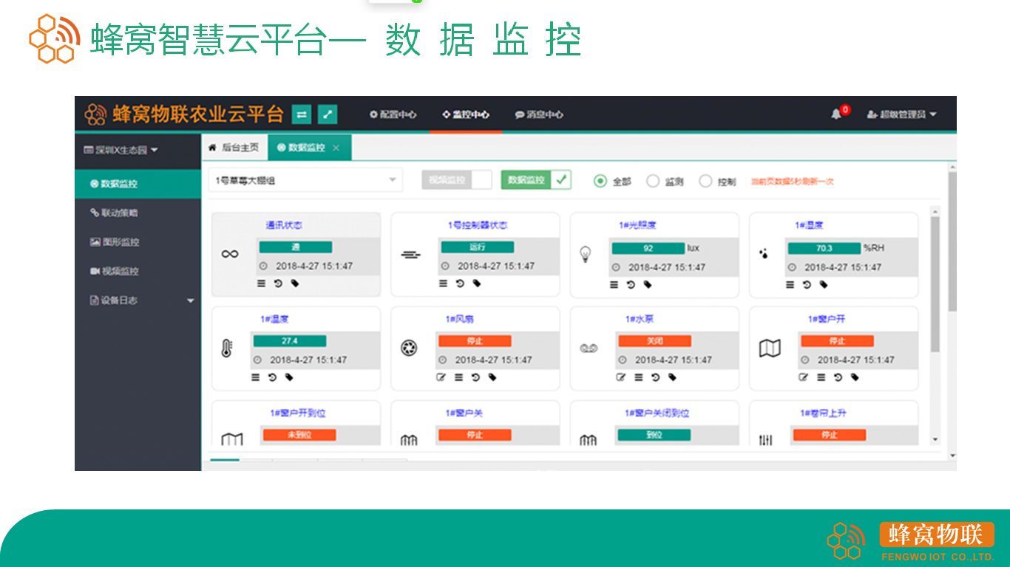Open the 1#水泵 title link
Image resolution: width=1010 pixels, height=567 pixels.
pyautogui.click(x=640, y=319)
